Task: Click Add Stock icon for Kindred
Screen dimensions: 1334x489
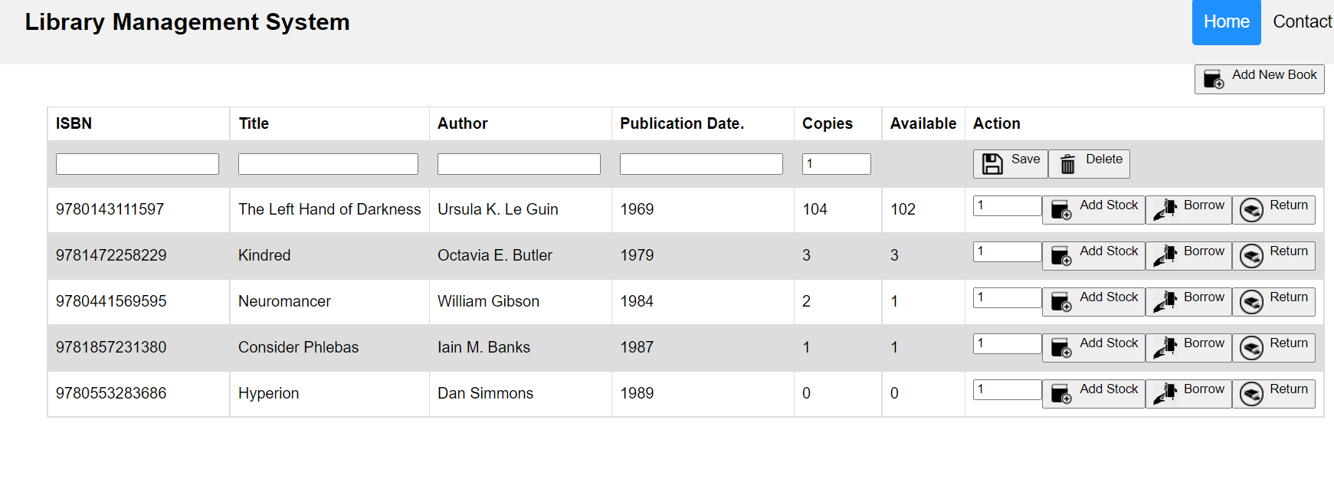Action: 1061,256
